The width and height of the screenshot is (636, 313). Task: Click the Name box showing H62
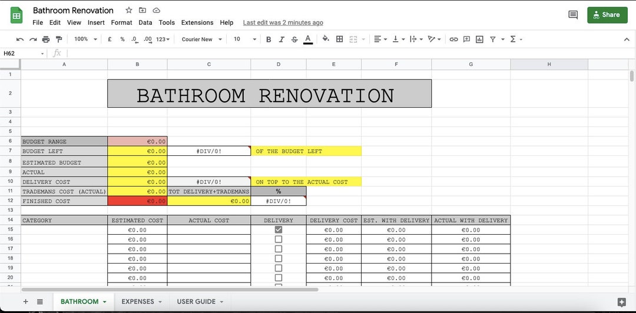pos(24,53)
